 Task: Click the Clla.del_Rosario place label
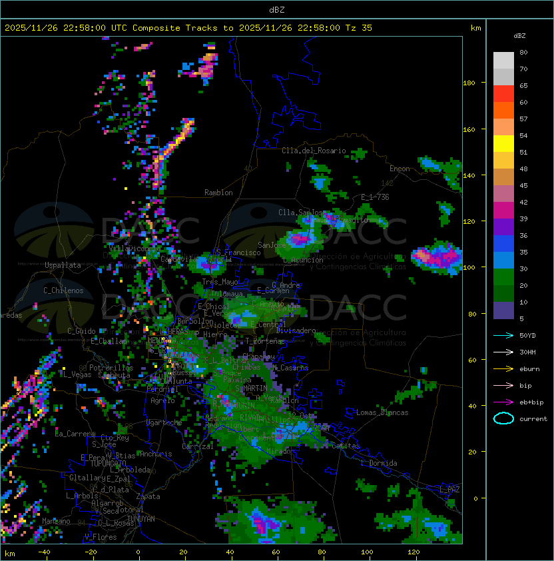click(314, 151)
